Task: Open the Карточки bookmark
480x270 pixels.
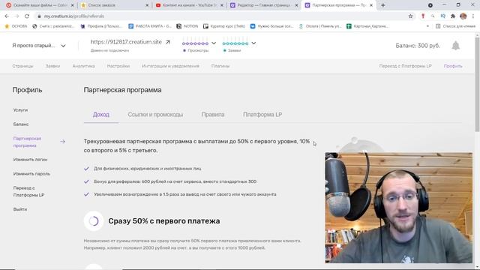Action: (367, 26)
